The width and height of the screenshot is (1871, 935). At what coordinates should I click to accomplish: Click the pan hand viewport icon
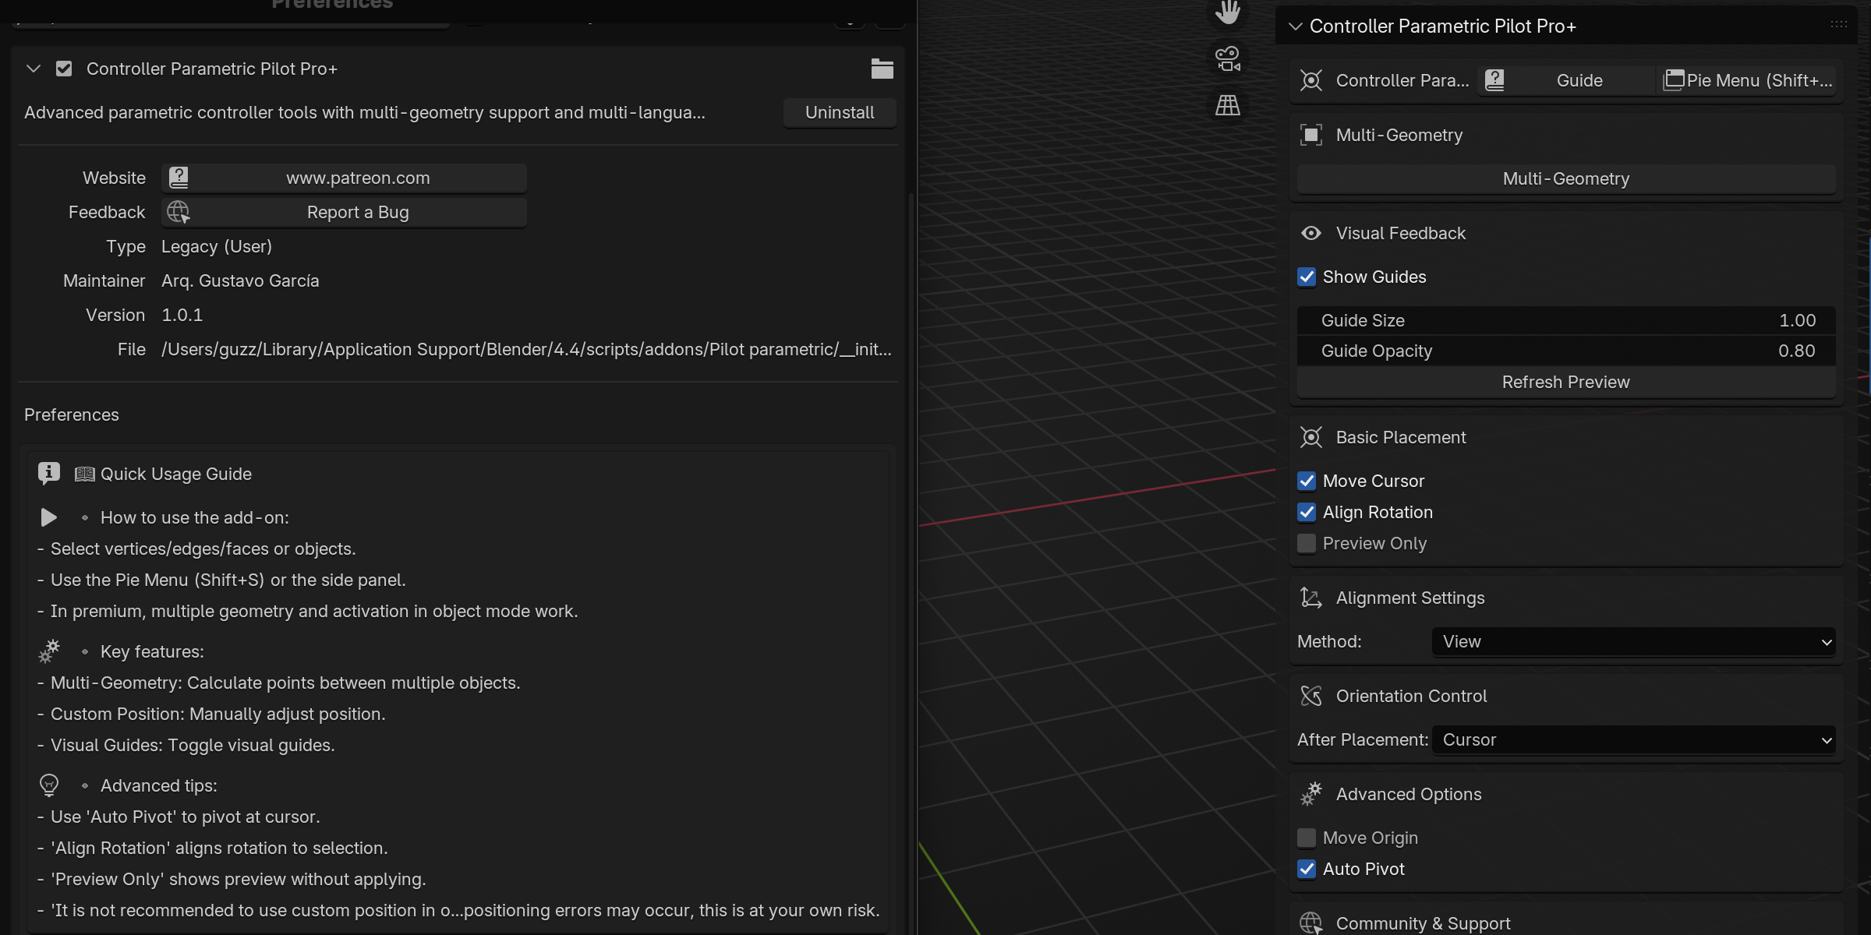[x=1228, y=11]
